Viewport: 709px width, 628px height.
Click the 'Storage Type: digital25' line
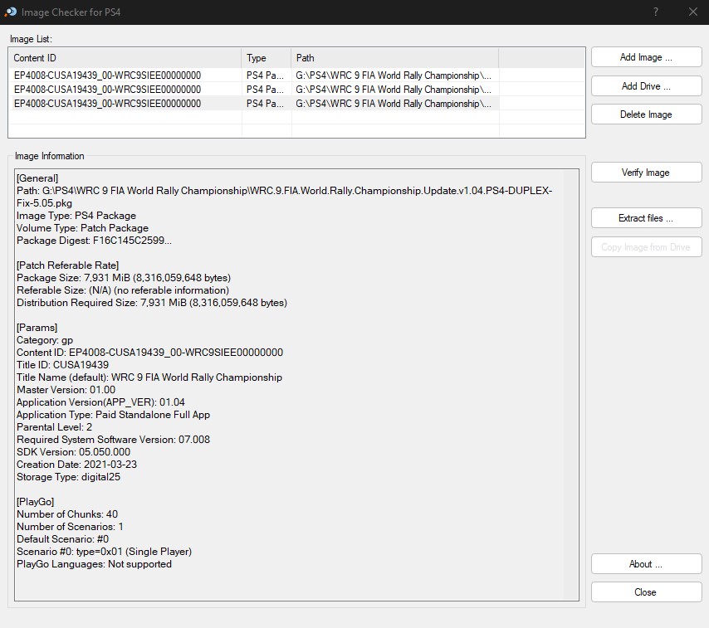[x=69, y=477]
